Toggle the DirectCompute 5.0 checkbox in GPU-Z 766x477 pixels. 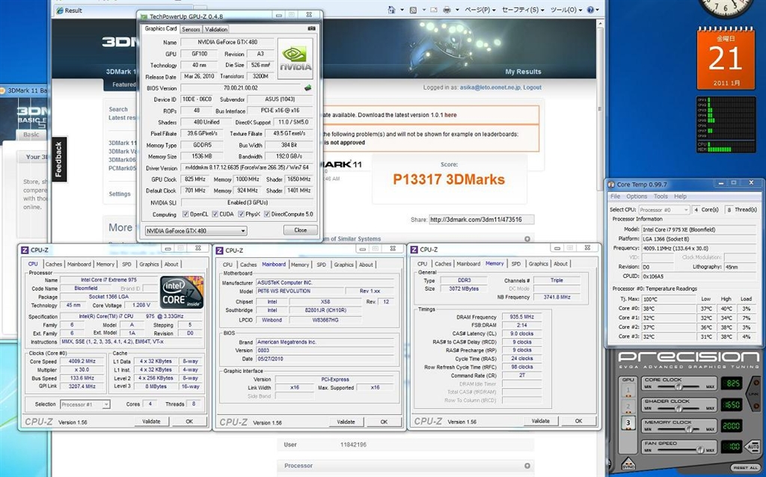click(x=267, y=214)
